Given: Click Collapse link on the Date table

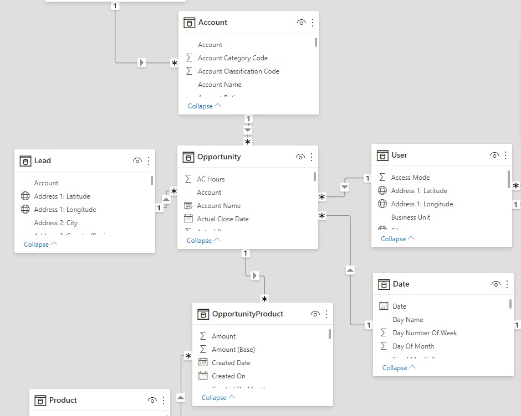Looking at the screenshot, I should click(x=395, y=367).
